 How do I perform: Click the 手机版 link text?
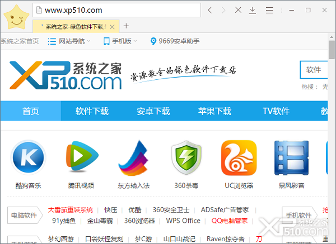tap(122, 41)
